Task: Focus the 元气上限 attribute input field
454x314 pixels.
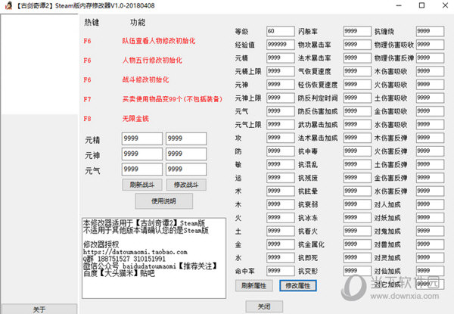Action: (280, 124)
